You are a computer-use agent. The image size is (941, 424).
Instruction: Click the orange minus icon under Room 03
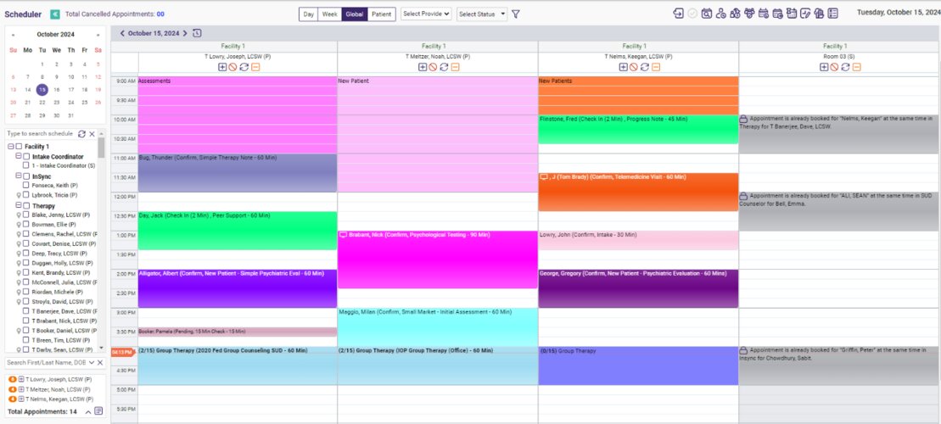pos(855,67)
